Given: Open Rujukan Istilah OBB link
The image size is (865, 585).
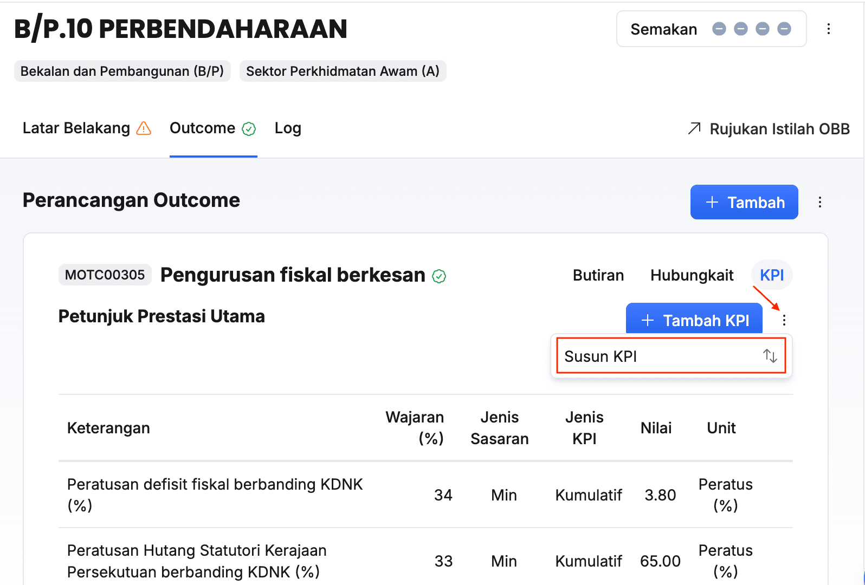Looking at the screenshot, I should pyautogui.click(x=779, y=129).
